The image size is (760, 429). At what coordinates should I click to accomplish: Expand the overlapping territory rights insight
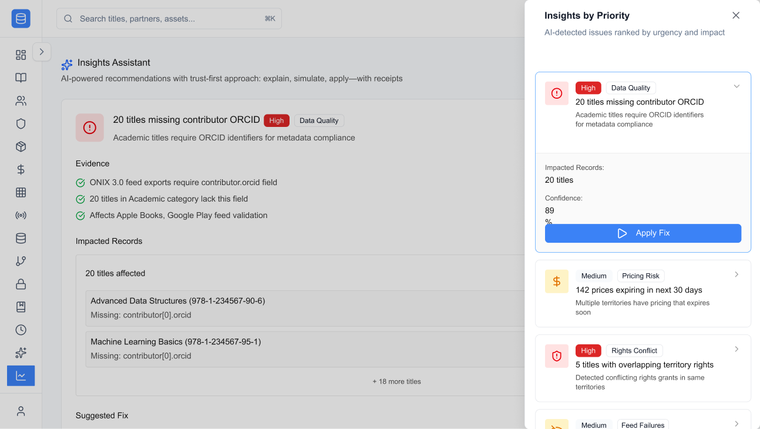pos(737,349)
